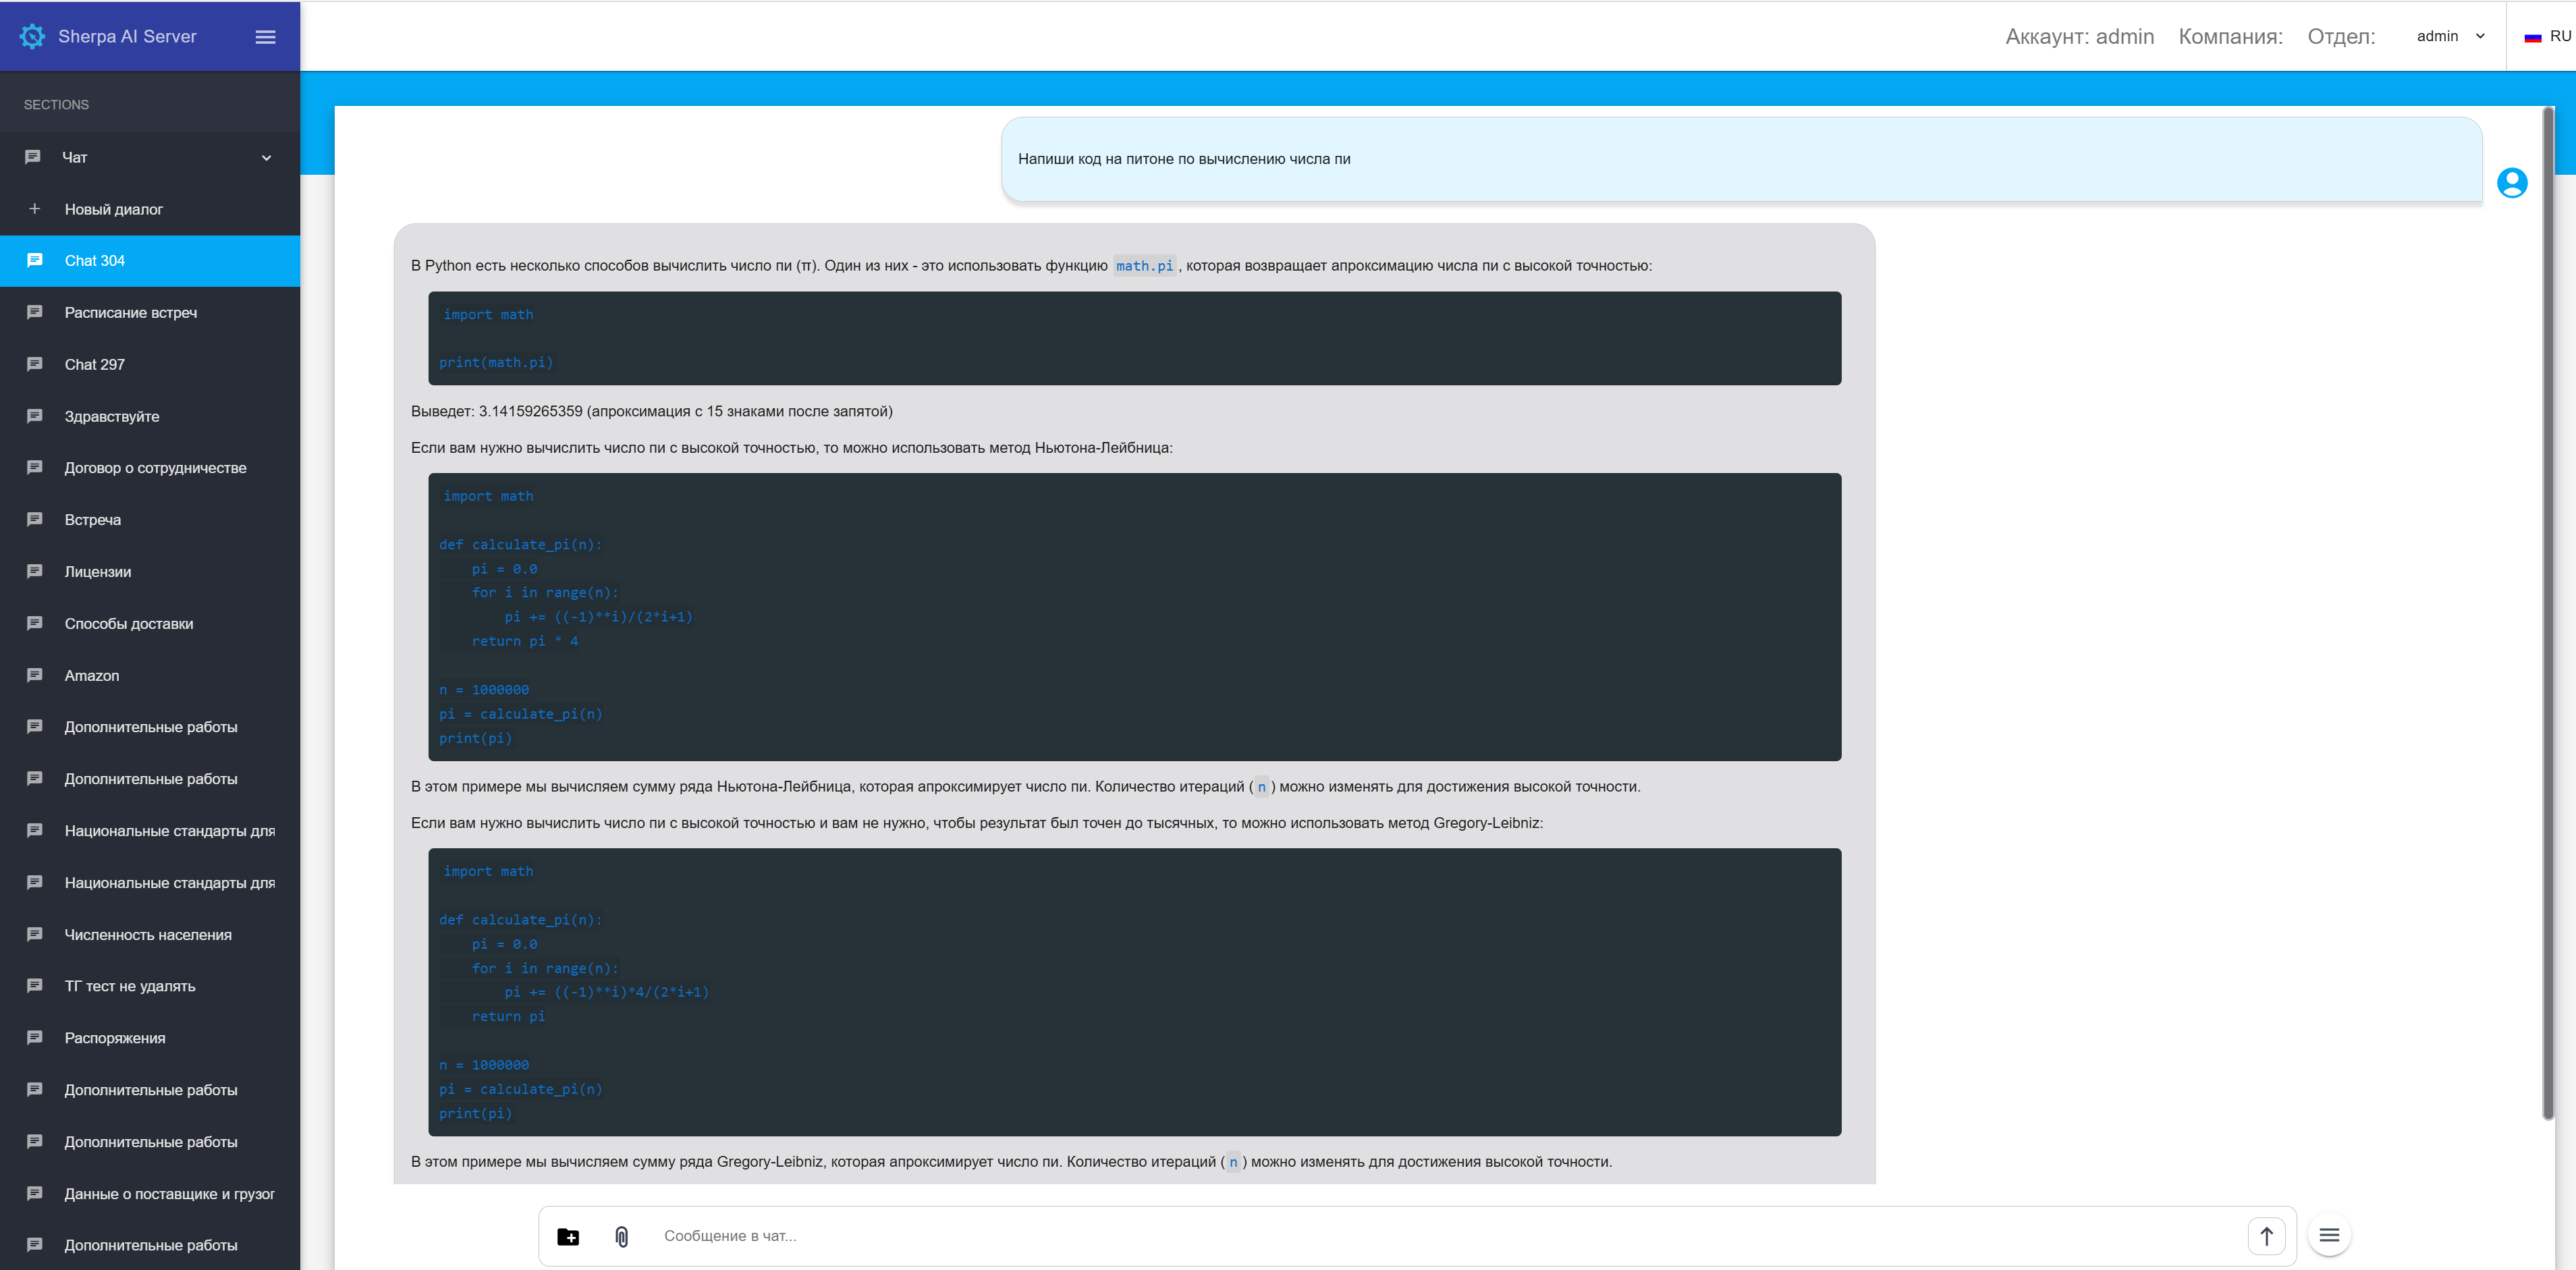Click the add folder icon
Viewport: 2576px width, 1270px height.
[568, 1237]
